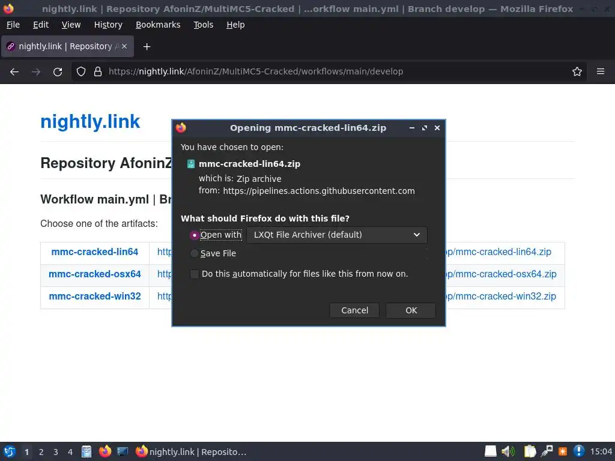
Task: Open the volume control tray icon
Action: click(508, 451)
